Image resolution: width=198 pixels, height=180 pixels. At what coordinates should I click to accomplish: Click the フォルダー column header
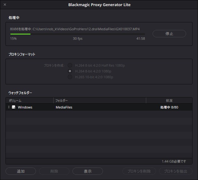(x=100, y=101)
